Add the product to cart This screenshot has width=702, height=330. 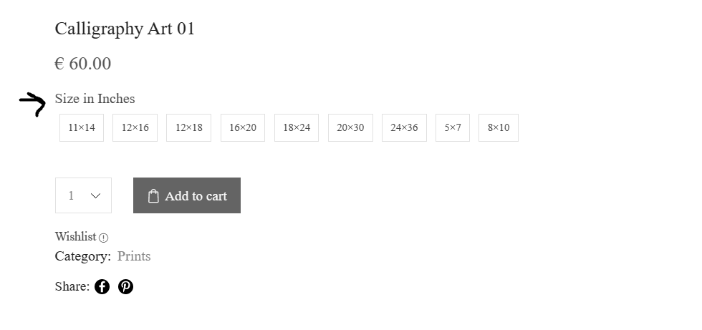point(187,195)
